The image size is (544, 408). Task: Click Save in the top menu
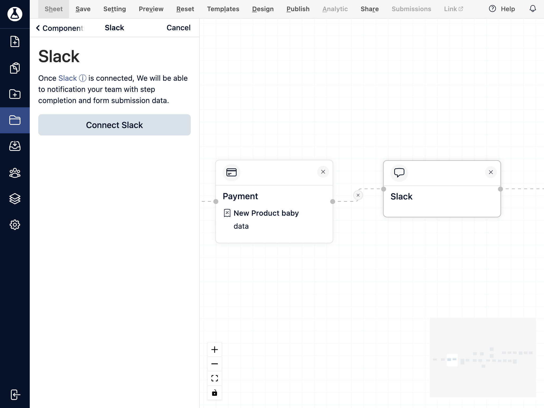coord(83,9)
